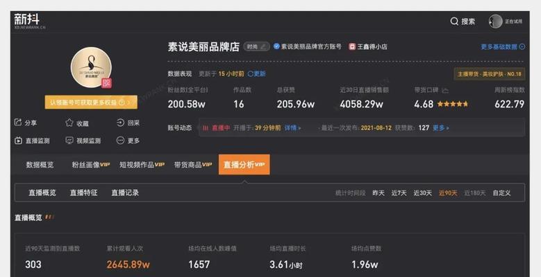Choose 自定义 custom time range
541x277 pixels.
click(x=501, y=193)
